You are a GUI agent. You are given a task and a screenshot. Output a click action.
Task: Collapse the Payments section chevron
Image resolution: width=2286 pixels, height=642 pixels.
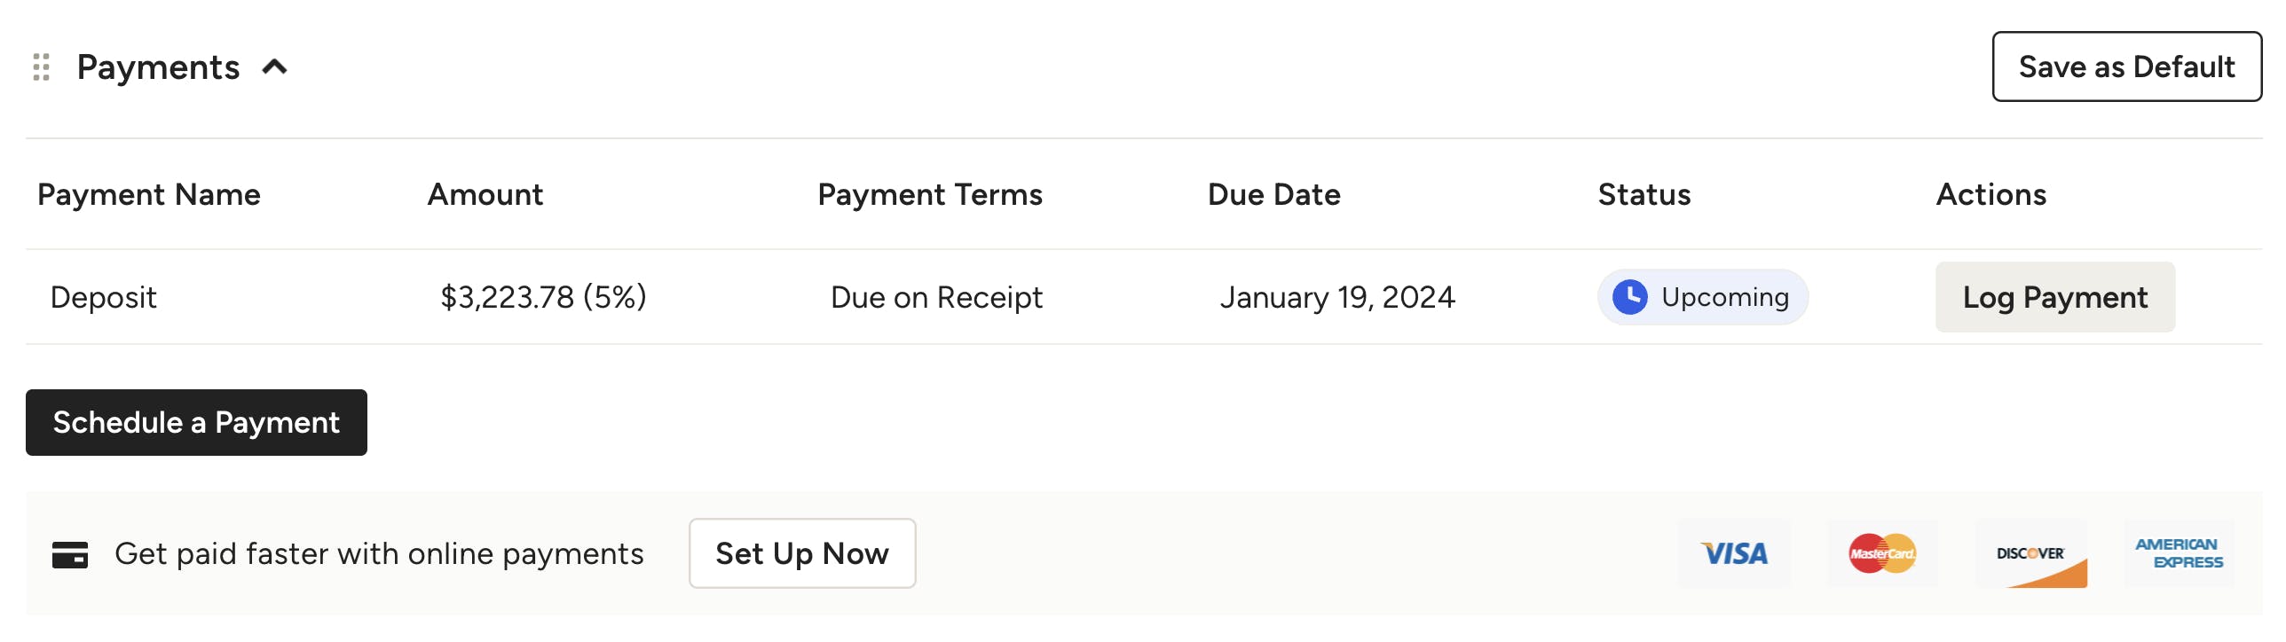tap(275, 67)
